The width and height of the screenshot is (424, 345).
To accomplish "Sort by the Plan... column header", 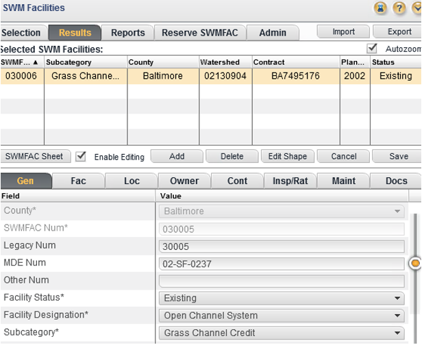I will pos(355,62).
